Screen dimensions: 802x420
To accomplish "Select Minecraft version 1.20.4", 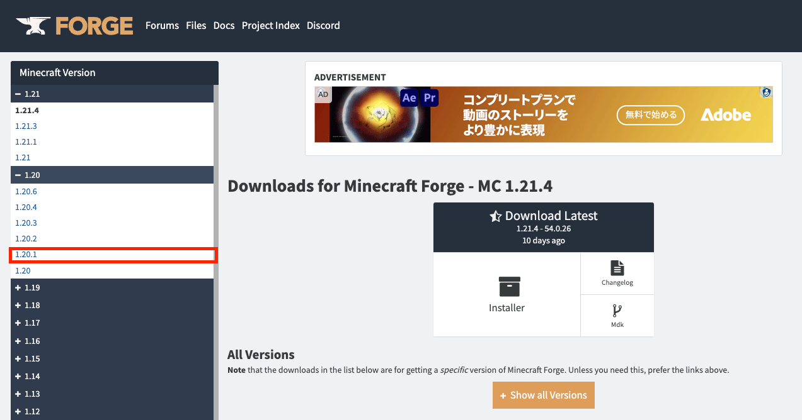I will 26,207.
